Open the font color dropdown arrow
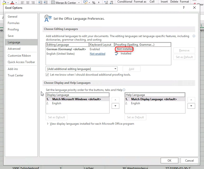Viewport: 204px width, 169px height. [16, 3]
